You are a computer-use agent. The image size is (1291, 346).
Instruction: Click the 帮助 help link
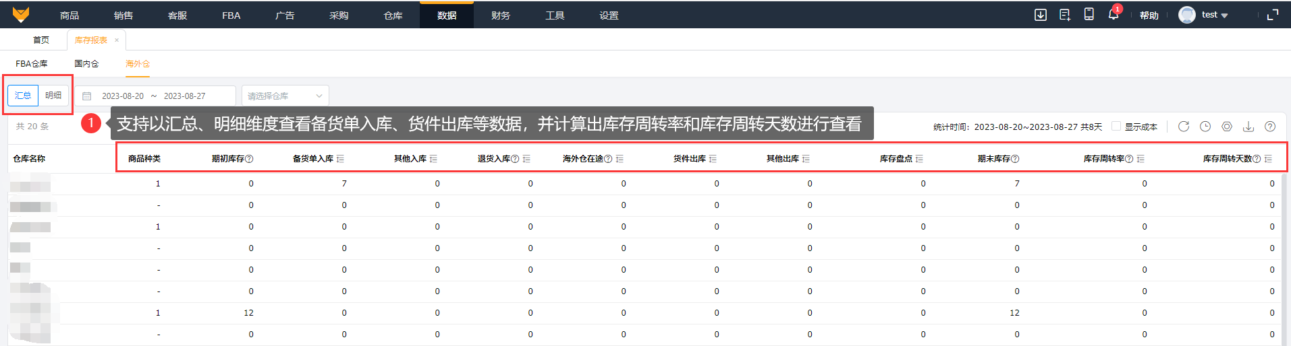pos(1149,15)
